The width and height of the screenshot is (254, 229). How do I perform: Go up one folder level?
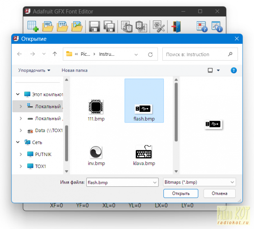55,54
